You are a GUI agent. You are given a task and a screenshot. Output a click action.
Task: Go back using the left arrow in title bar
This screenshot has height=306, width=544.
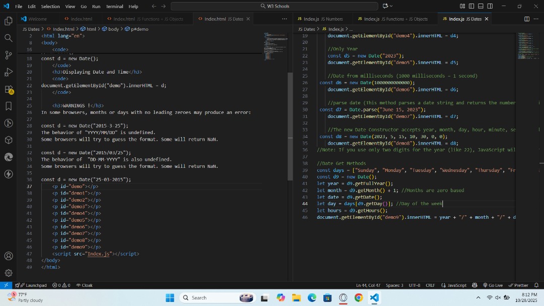tap(154, 6)
